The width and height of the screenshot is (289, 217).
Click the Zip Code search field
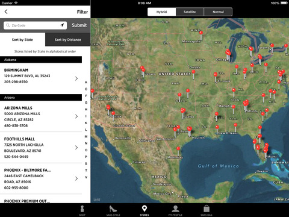tap(36, 25)
